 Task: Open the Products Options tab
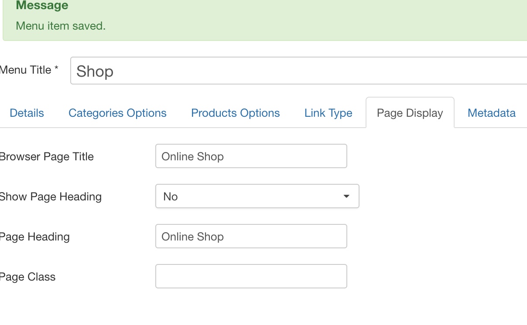click(236, 113)
